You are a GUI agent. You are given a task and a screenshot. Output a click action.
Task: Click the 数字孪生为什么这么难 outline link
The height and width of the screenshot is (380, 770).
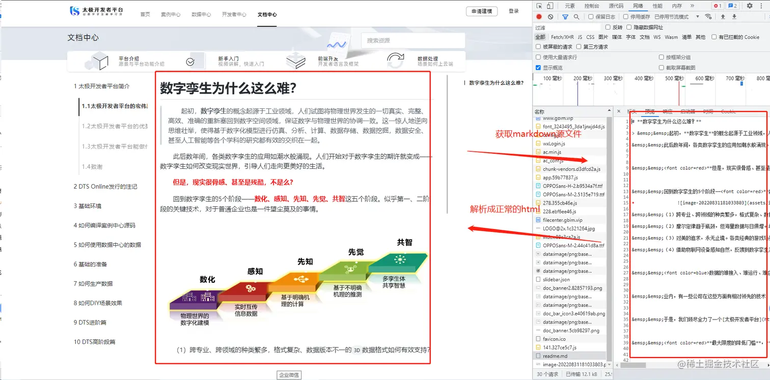tap(496, 82)
